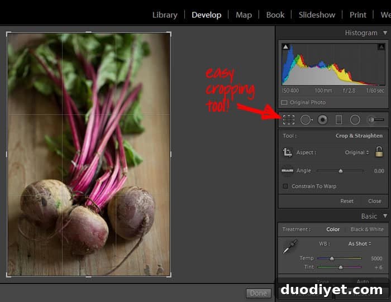
Task: Click the crop overlay left edge handle
Action: pos(7,154)
